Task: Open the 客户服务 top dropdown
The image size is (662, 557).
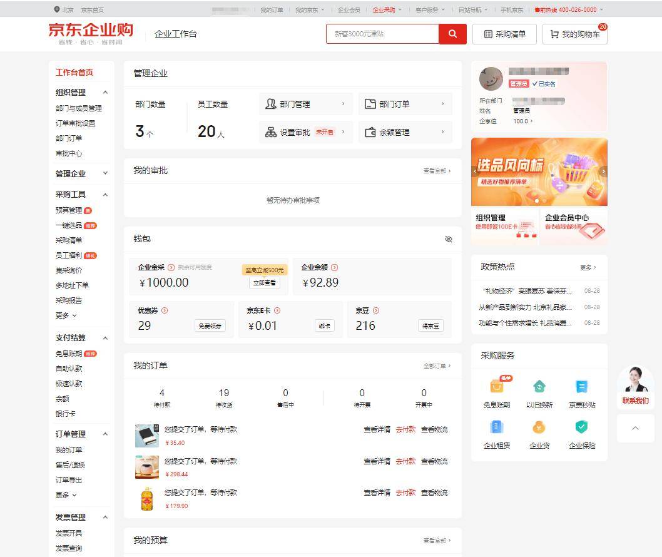Action: (430, 10)
